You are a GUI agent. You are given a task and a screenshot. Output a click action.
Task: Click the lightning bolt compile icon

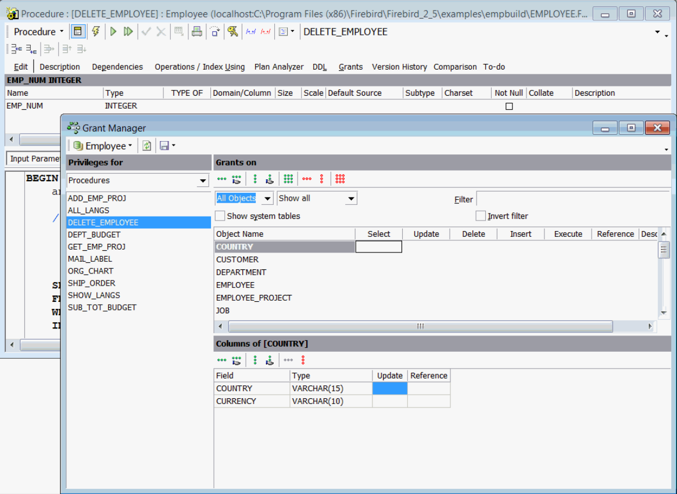pos(96,31)
